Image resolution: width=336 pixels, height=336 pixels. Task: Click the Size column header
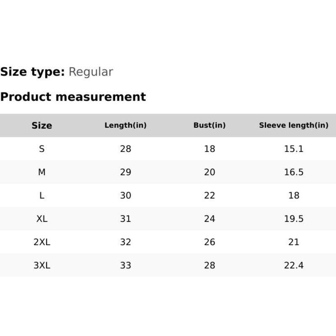point(42,125)
